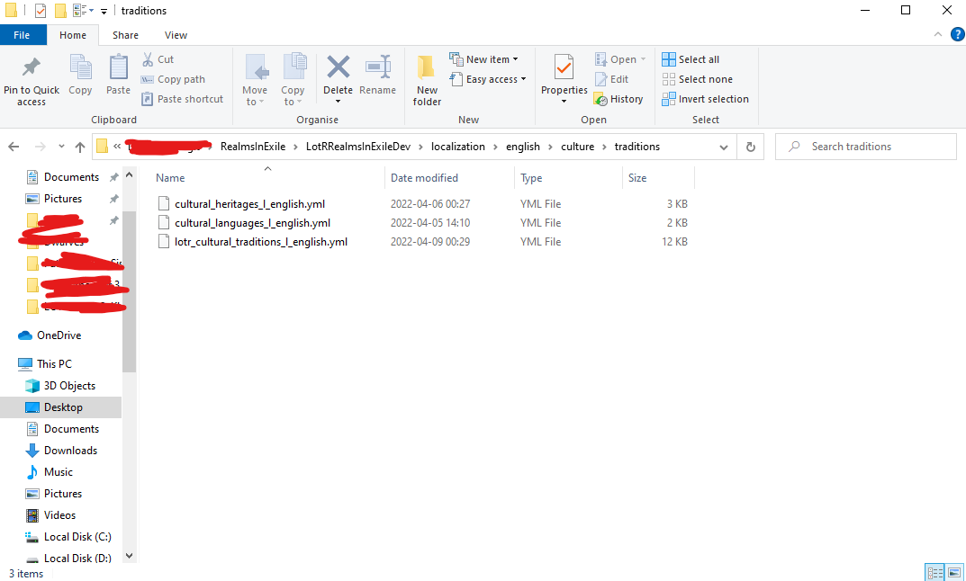Switch to Large icons view layout
Image resolution: width=966 pixels, height=581 pixels.
point(954,572)
